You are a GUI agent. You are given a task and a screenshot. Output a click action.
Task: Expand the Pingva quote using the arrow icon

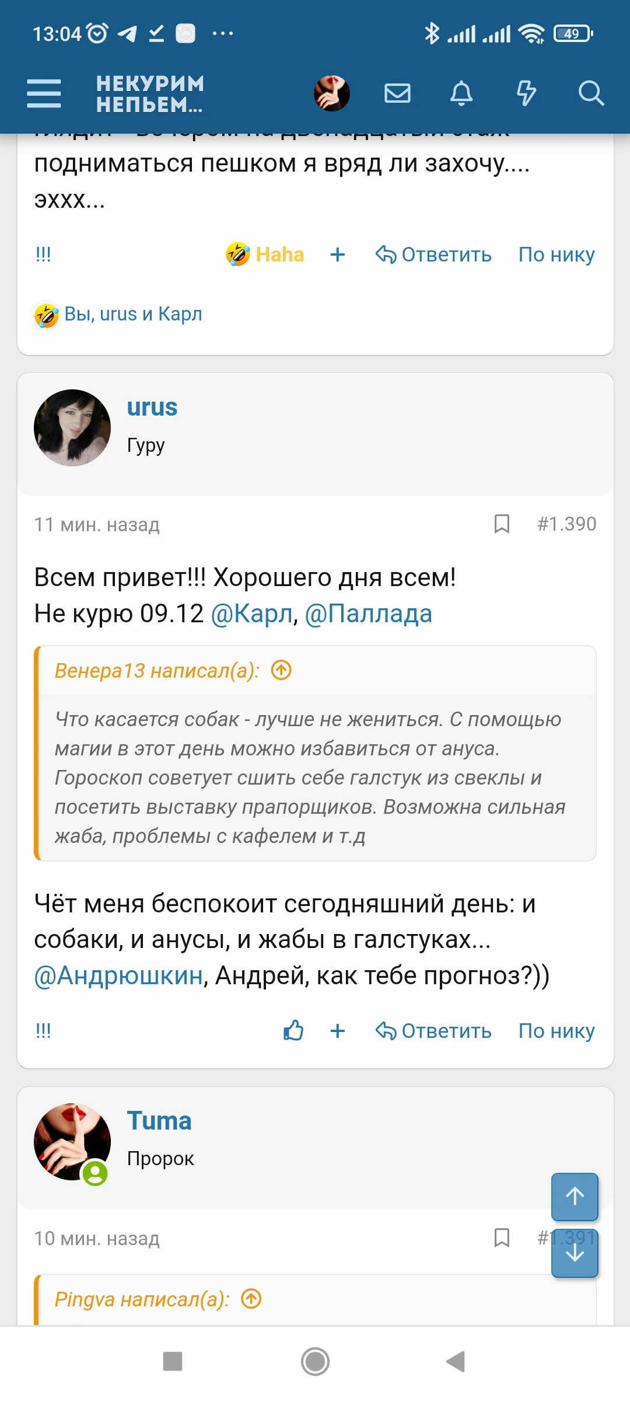(x=252, y=1299)
